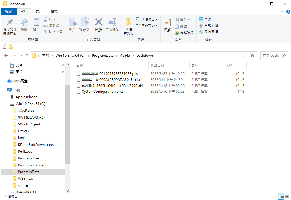Viewport: 291px width, 200px height.
Task: Click the 重新命名 rename icon
Action: 112,22
